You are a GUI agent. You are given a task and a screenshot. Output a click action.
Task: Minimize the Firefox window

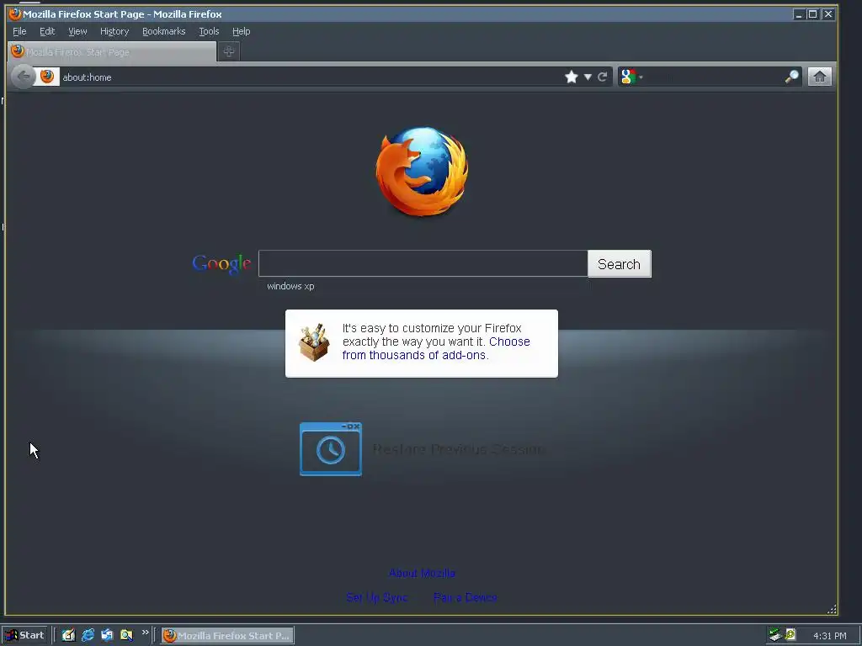(799, 14)
